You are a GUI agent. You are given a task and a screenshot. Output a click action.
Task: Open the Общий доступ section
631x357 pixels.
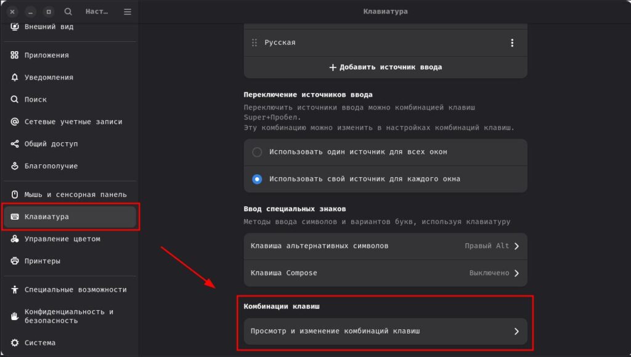pyautogui.click(x=70, y=143)
